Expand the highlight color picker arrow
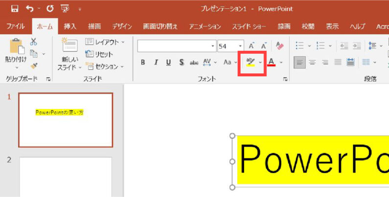Viewport: 389px width, 197px height. tap(260, 63)
